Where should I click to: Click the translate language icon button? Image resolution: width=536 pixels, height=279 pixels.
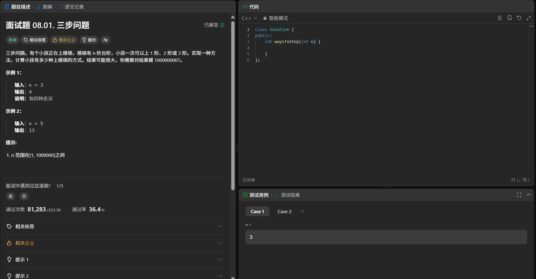click(x=105, y=40)
